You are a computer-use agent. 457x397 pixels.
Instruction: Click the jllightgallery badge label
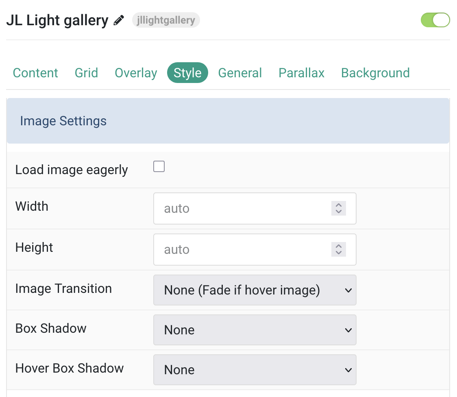tap(166, 20)
